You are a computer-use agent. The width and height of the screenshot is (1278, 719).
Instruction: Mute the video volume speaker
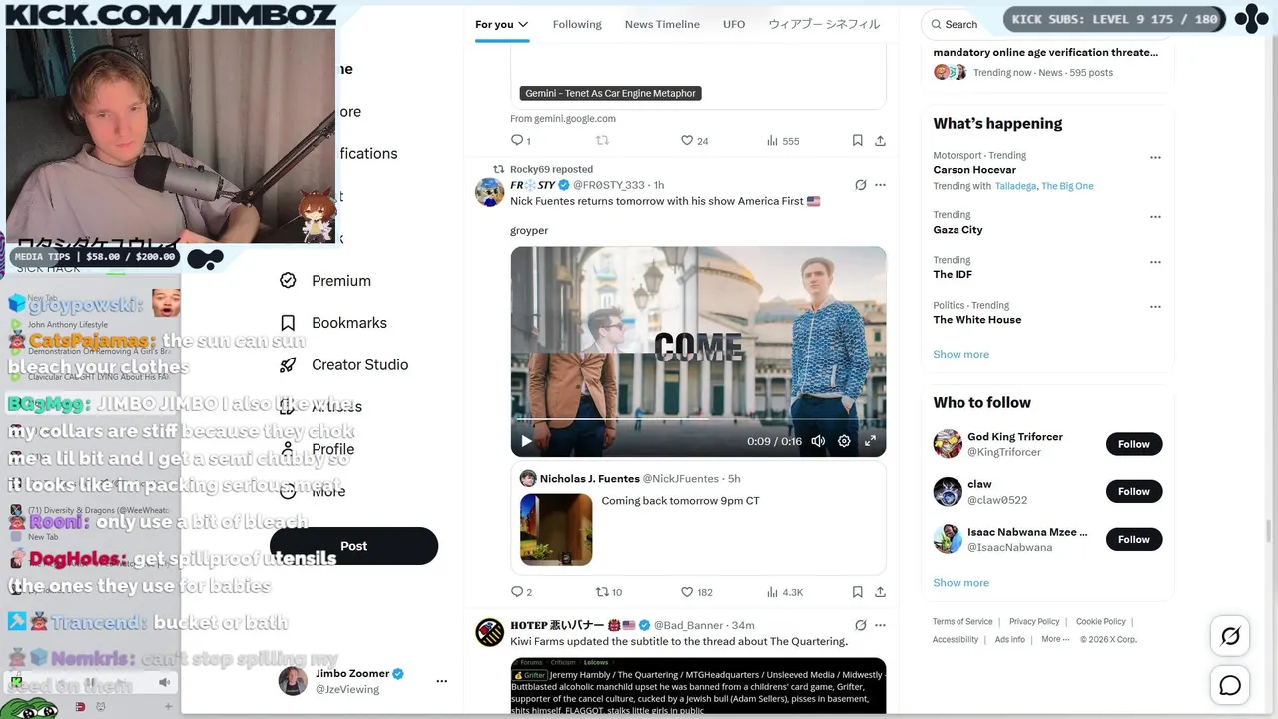pos(818,441)
